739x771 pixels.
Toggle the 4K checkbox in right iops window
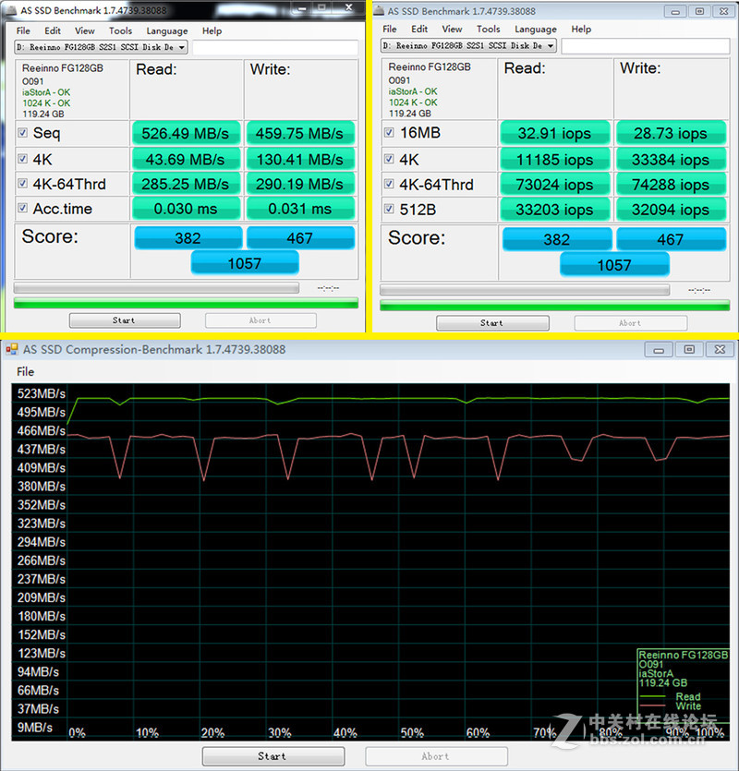point(389,158)
